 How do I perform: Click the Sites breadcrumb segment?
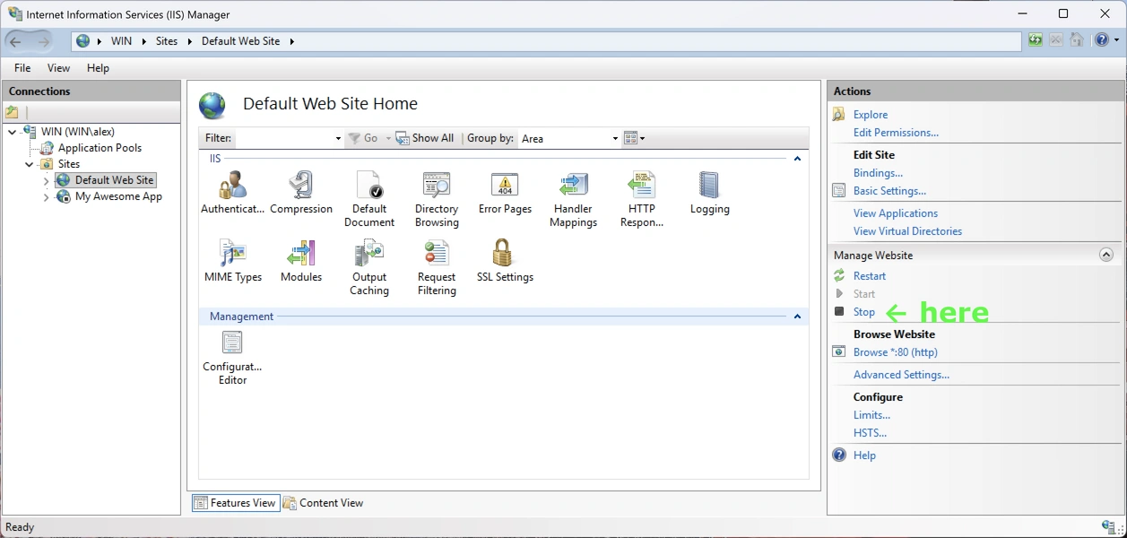(167, 41)
